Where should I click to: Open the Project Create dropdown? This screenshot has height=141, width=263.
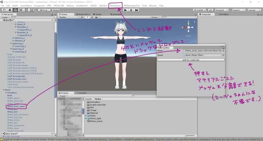pos(63,96)
